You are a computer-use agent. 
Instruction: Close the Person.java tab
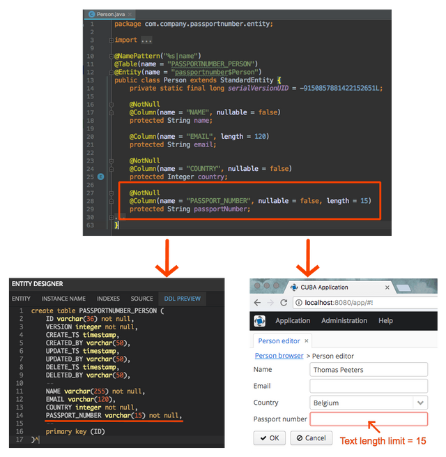pos(130,14)
